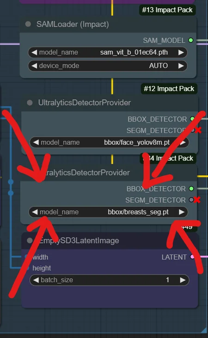The width and height of the screenshot is (208, 338).
Task: Advance device_mode with the right arrow
Action: tap(181, 66)
